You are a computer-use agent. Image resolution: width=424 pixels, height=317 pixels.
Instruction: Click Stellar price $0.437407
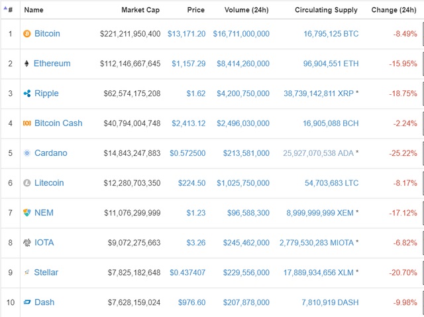click(x=187, y=273)
